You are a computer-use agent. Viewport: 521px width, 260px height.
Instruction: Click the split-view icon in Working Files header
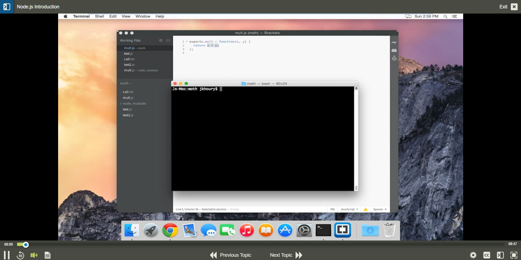168,40
